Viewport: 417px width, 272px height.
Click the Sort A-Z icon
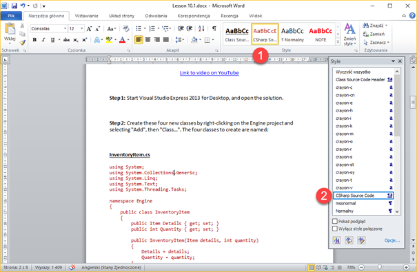201,28
